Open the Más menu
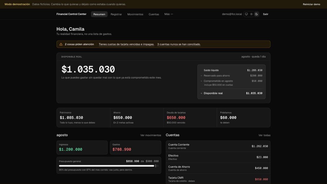This screenshot has width=327, height=184. [169, 14]
